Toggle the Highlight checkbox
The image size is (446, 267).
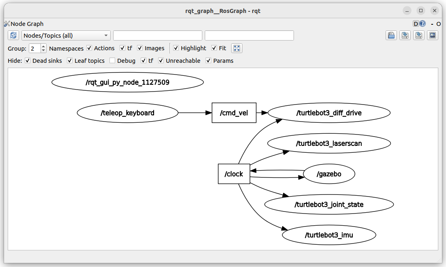[x=176, y=48]
